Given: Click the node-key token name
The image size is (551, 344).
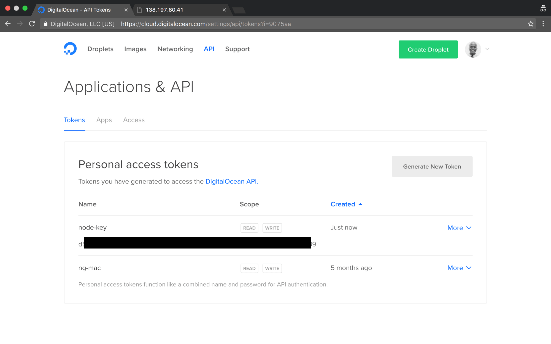Looking at the screenshot, I should point(93,228).
